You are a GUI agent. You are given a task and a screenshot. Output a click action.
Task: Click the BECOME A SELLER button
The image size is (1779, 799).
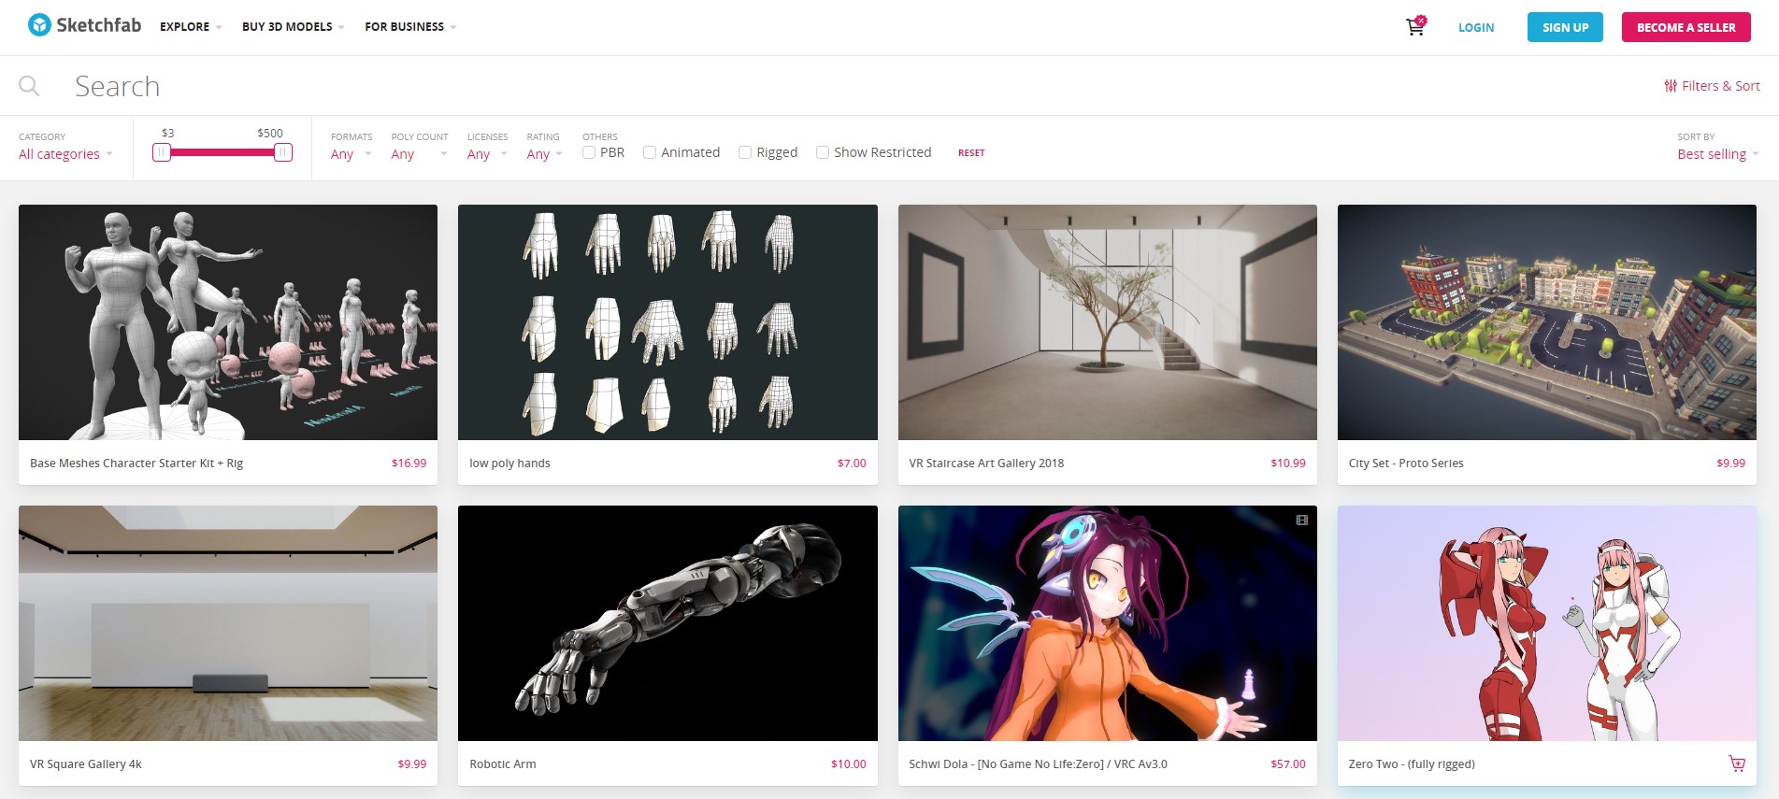[x=1686, y=27]
